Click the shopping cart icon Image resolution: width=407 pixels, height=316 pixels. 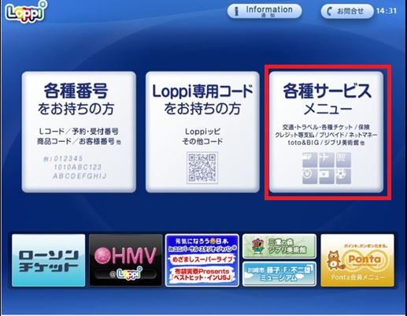343,159
